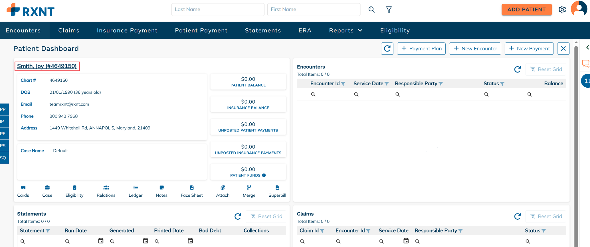Open the SQ side tab
Image resolution: width=590 pixels, height=247 pixels.
pyautogui.click(x=4, y=158)
